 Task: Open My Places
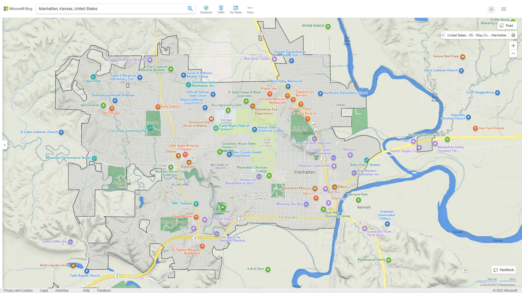click(235, 9)
